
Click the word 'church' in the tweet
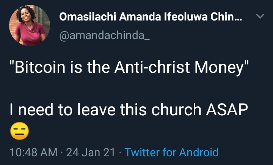(176, 109)
